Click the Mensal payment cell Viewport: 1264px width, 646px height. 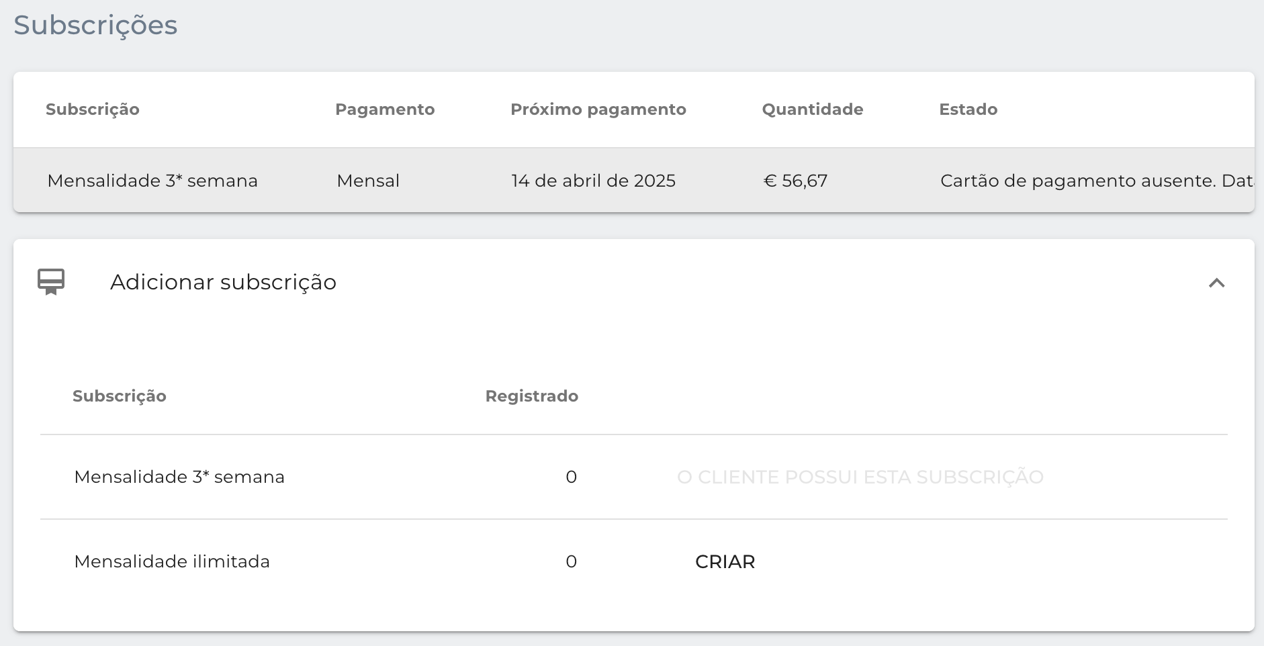tap(368, 181)
